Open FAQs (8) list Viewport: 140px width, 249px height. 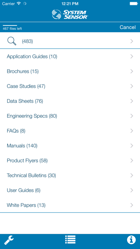[70, 131]
